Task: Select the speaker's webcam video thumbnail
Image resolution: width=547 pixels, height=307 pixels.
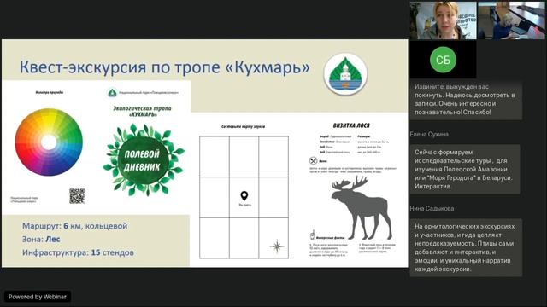Action: click(x=443, y=20)
